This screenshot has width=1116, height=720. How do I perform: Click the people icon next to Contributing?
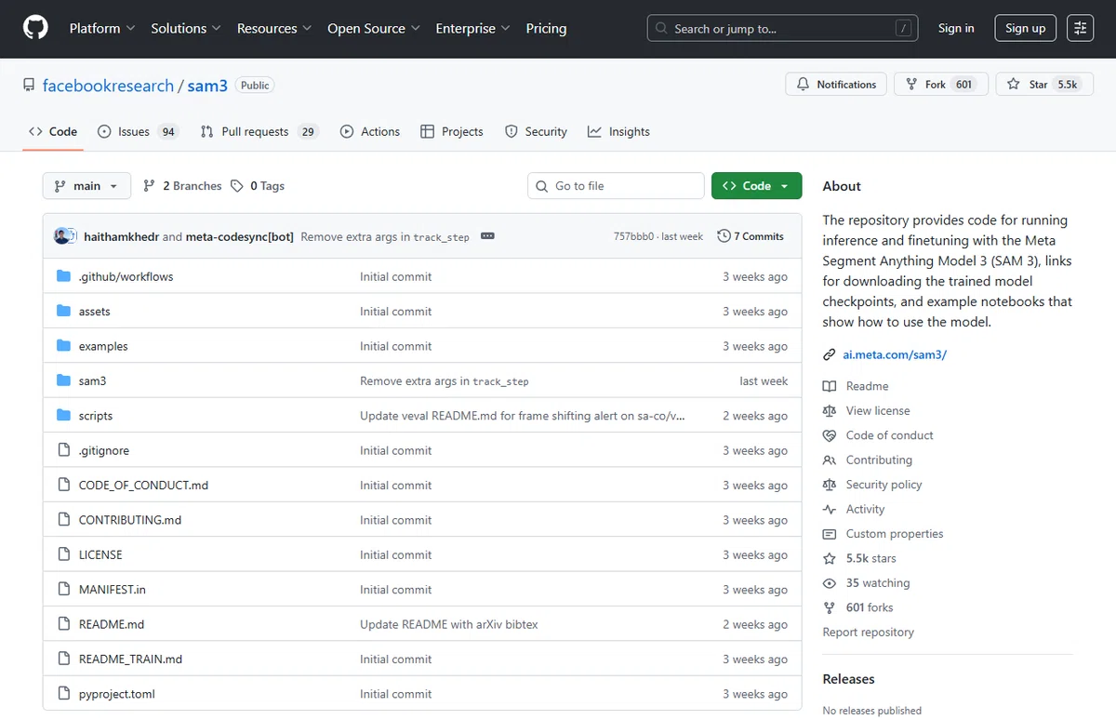pos(830,460)
